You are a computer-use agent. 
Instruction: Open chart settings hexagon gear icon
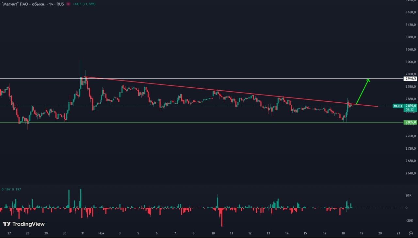tap(411, 233)
